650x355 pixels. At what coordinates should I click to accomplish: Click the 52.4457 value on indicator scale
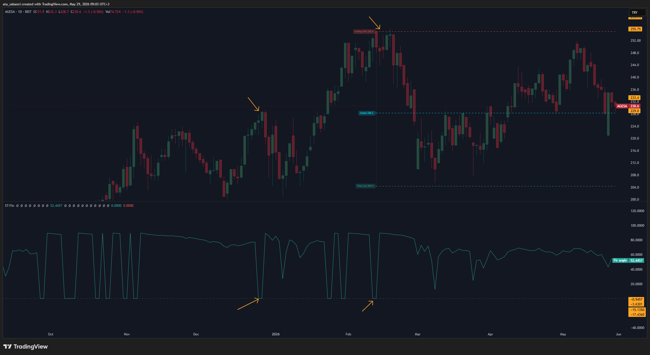[x=636, y=260]
